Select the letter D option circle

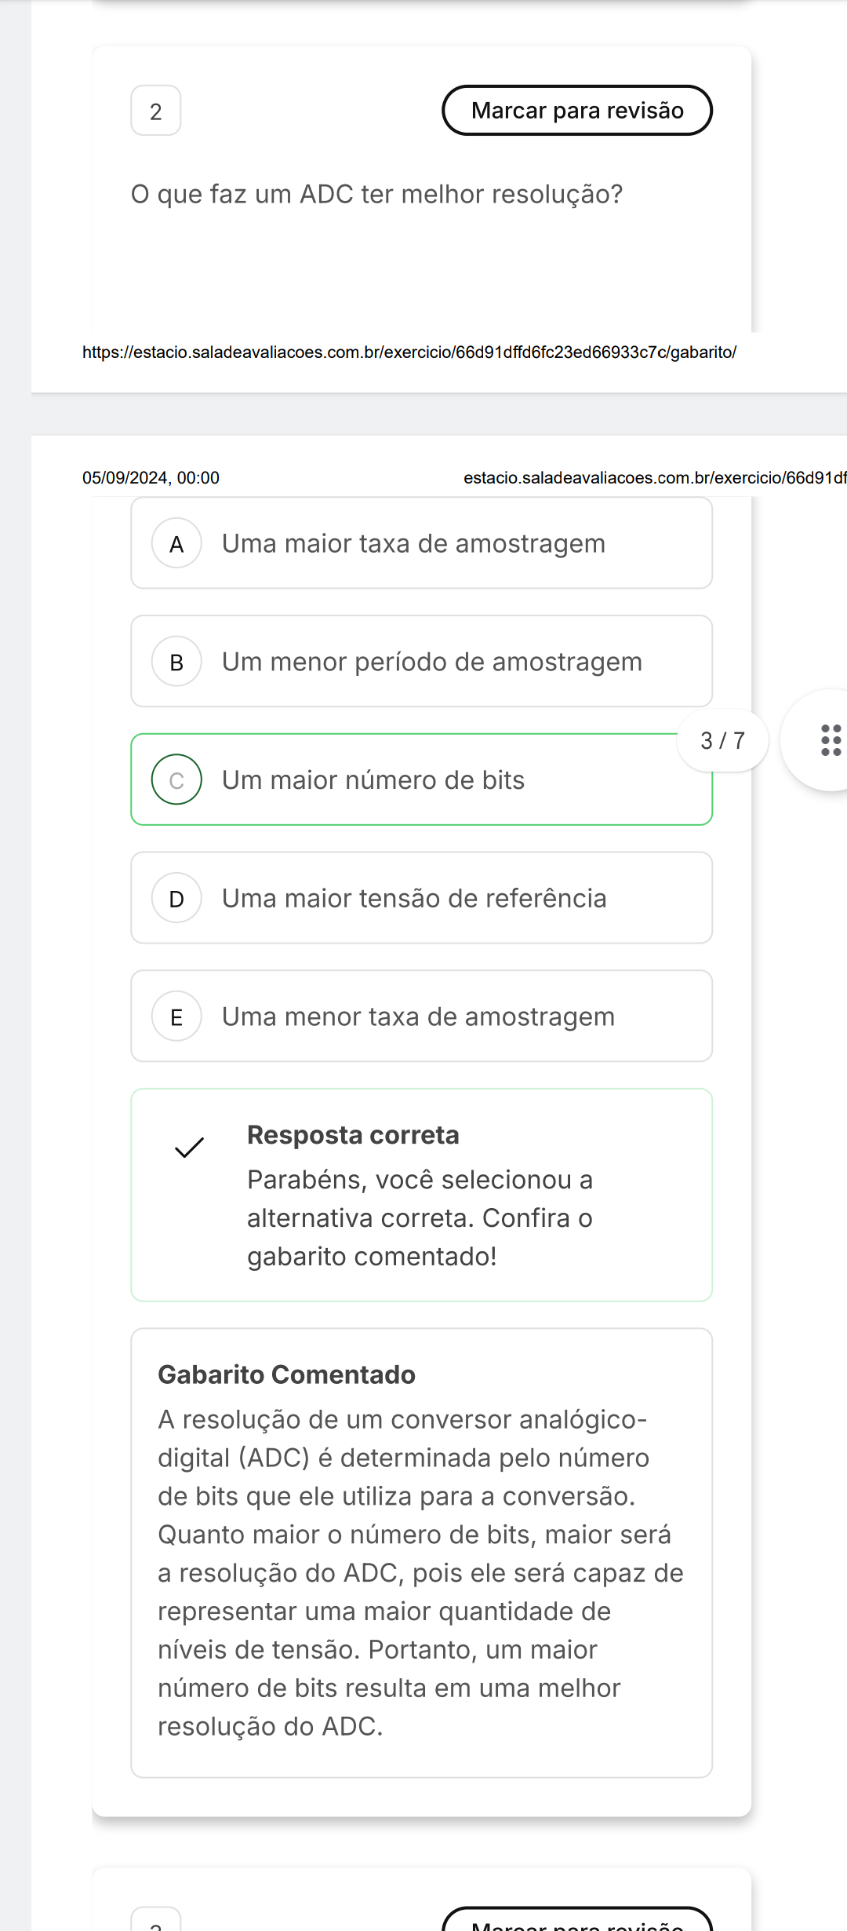coord(177,898)
